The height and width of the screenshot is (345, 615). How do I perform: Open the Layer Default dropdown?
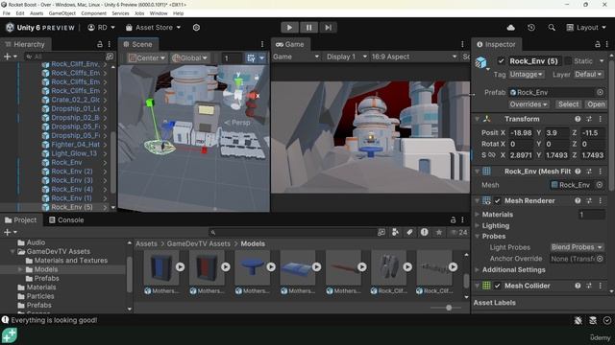point(588,75)
